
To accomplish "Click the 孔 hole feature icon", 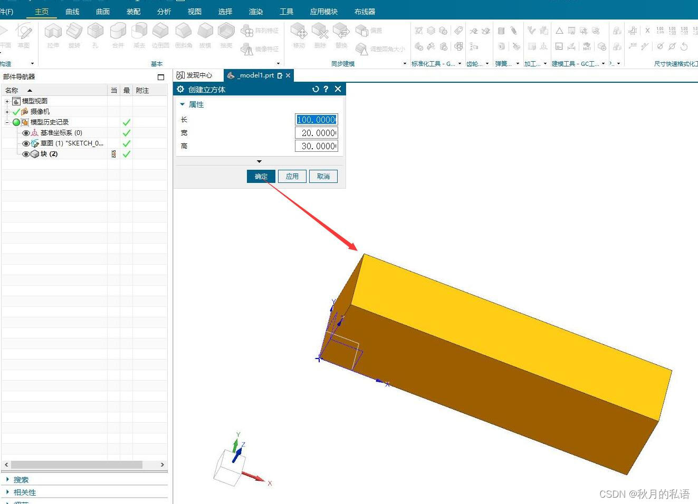I will click(x=95, y=32).
